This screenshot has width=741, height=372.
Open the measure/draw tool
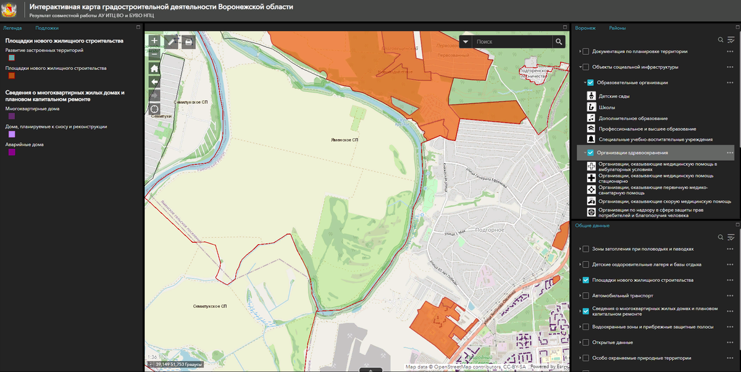(x=171, y=42)
